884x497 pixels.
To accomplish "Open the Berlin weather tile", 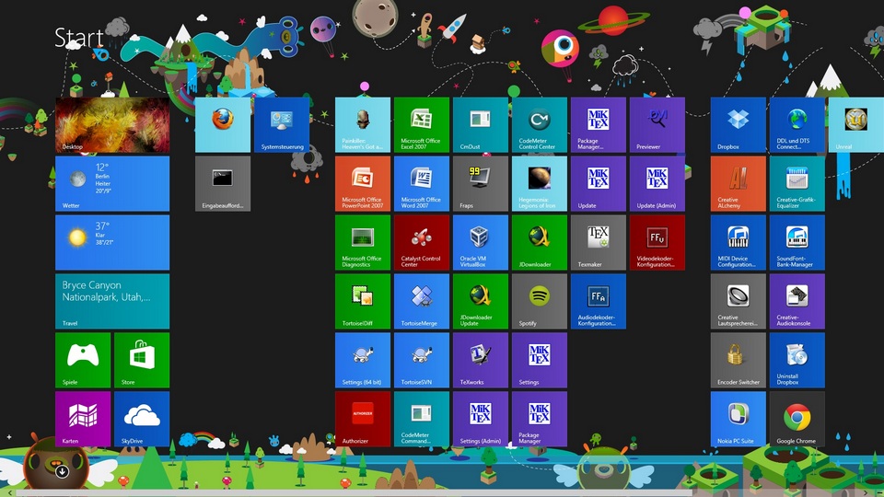I will pos(112,184).
